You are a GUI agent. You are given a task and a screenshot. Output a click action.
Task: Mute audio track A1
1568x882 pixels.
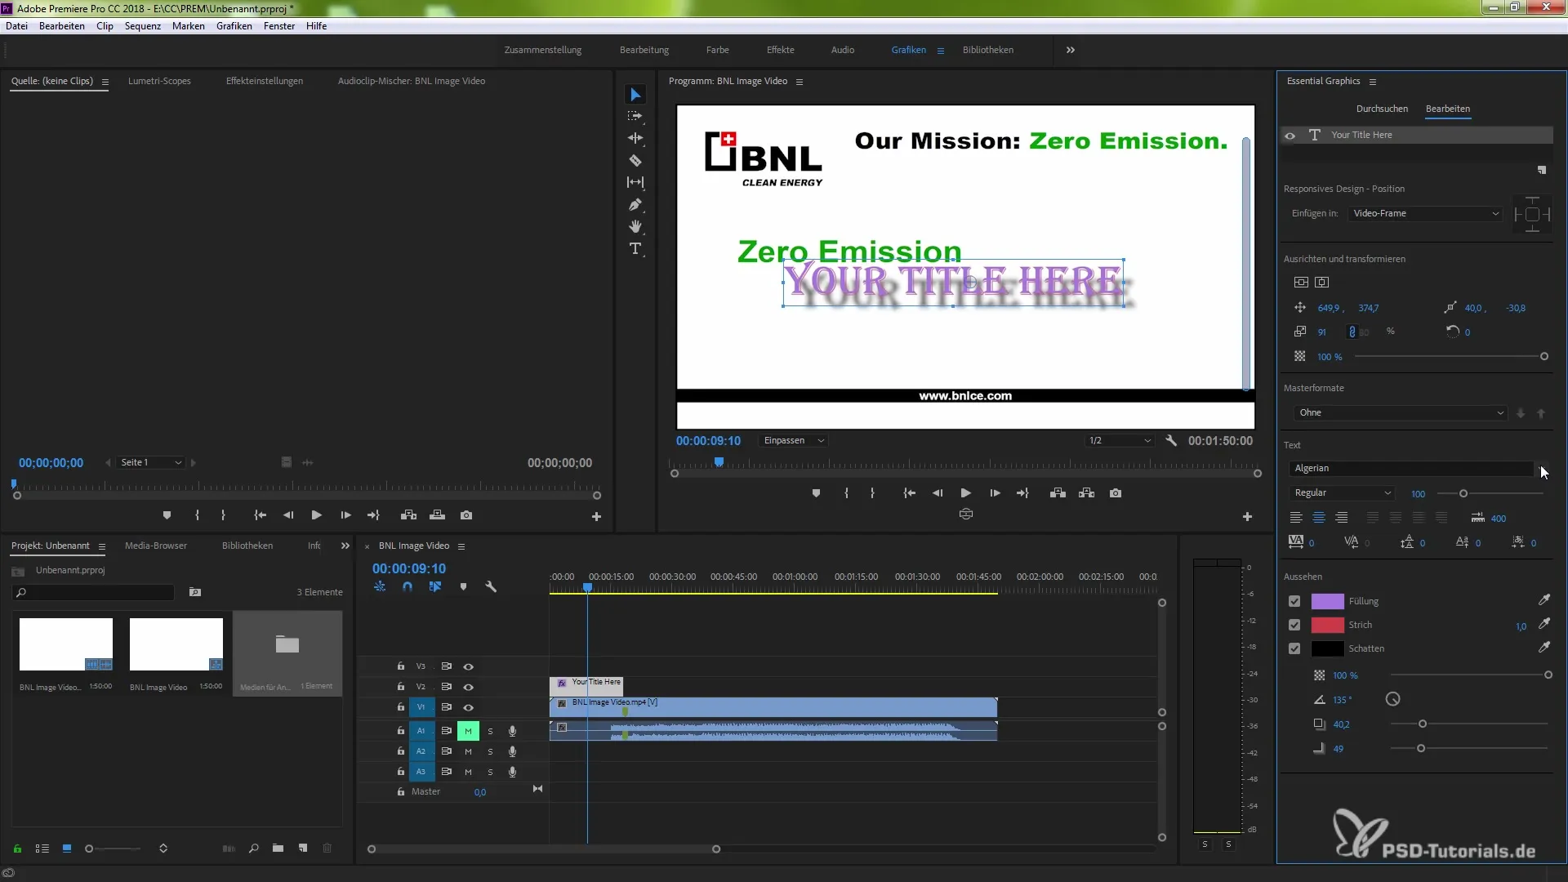tap(468, 731)
